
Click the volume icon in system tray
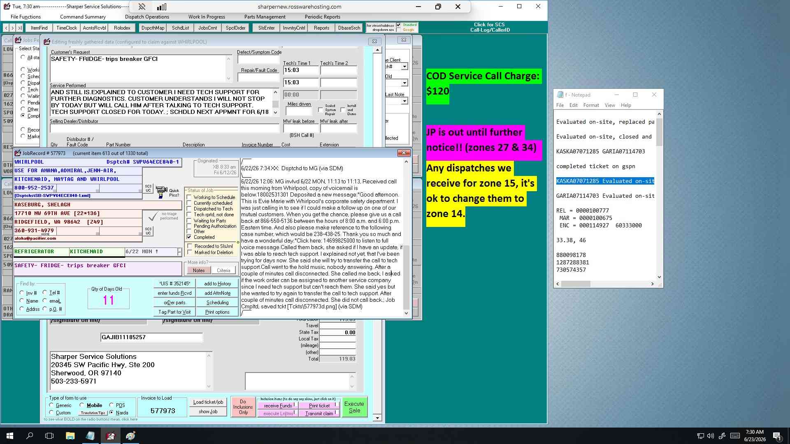[x=711, y=436]
